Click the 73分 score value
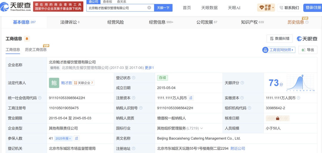 click(276, 83)
